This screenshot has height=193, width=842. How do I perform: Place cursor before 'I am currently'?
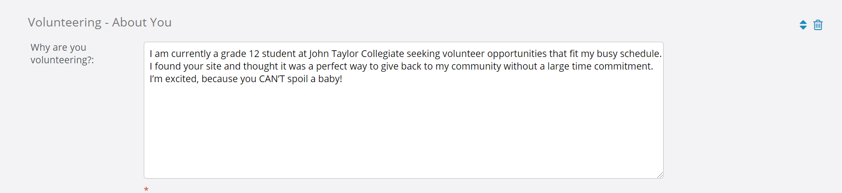(150, 54)
